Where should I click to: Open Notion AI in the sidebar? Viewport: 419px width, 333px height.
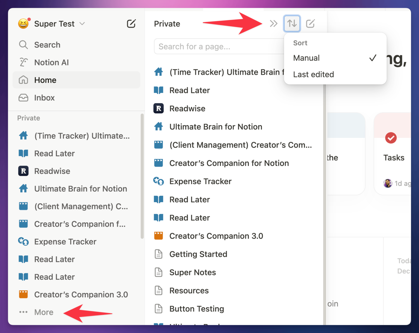pos(51,62)
